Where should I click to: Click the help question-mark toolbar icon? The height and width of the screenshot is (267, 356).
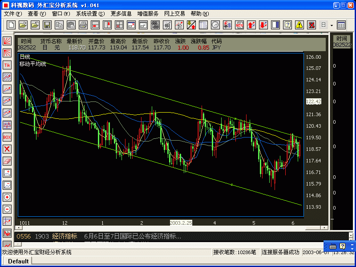(287, 25)
